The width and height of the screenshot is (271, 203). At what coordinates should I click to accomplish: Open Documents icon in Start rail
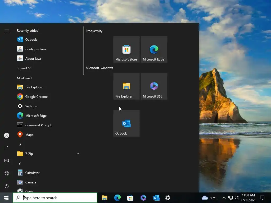[x=7, y=148]
